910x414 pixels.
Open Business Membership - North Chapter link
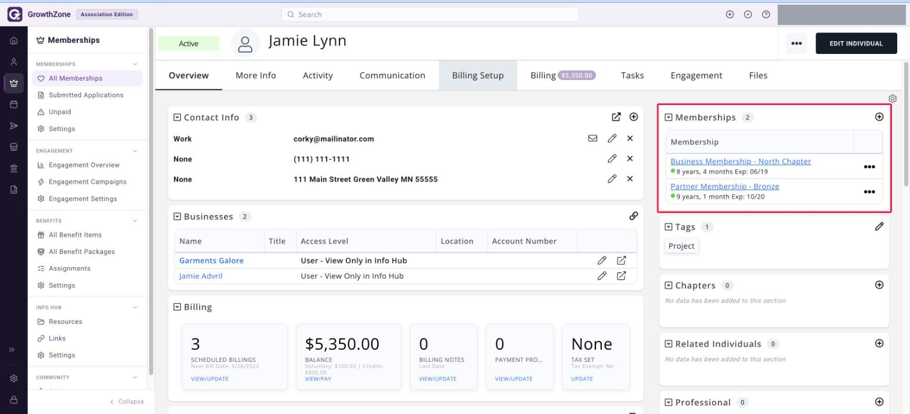pyautogui.click(x=741, y=162)
